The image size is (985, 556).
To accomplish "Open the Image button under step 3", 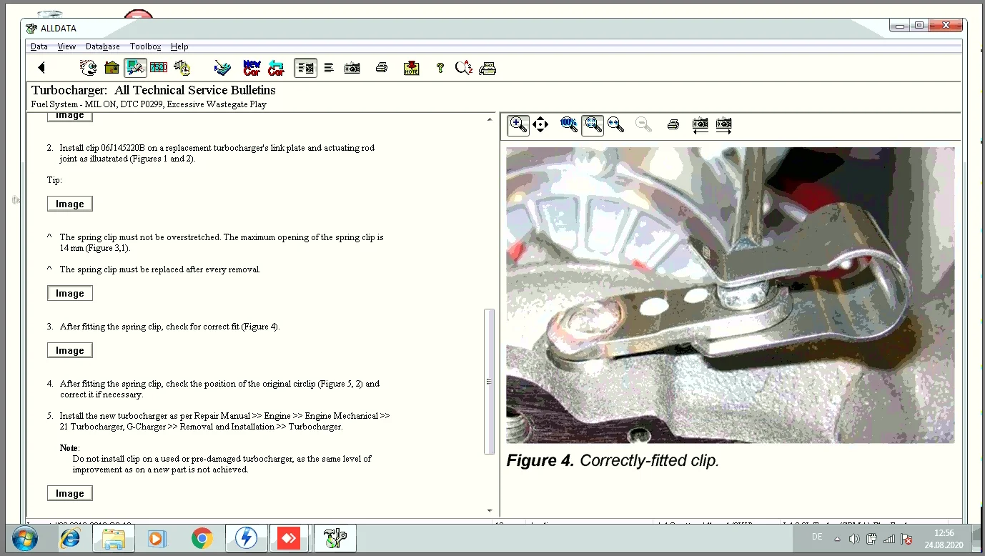I will (70, 351).
